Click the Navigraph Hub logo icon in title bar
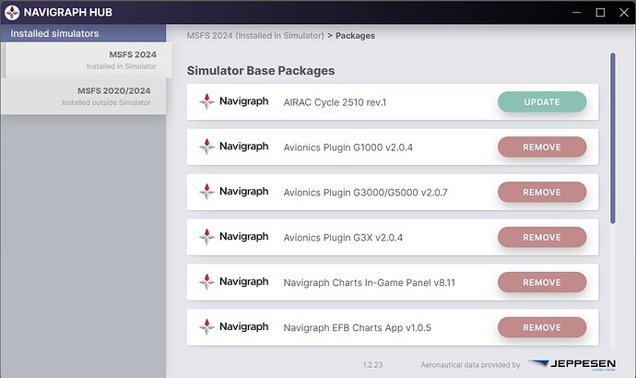636x378 pixels. tap(12, 12)
